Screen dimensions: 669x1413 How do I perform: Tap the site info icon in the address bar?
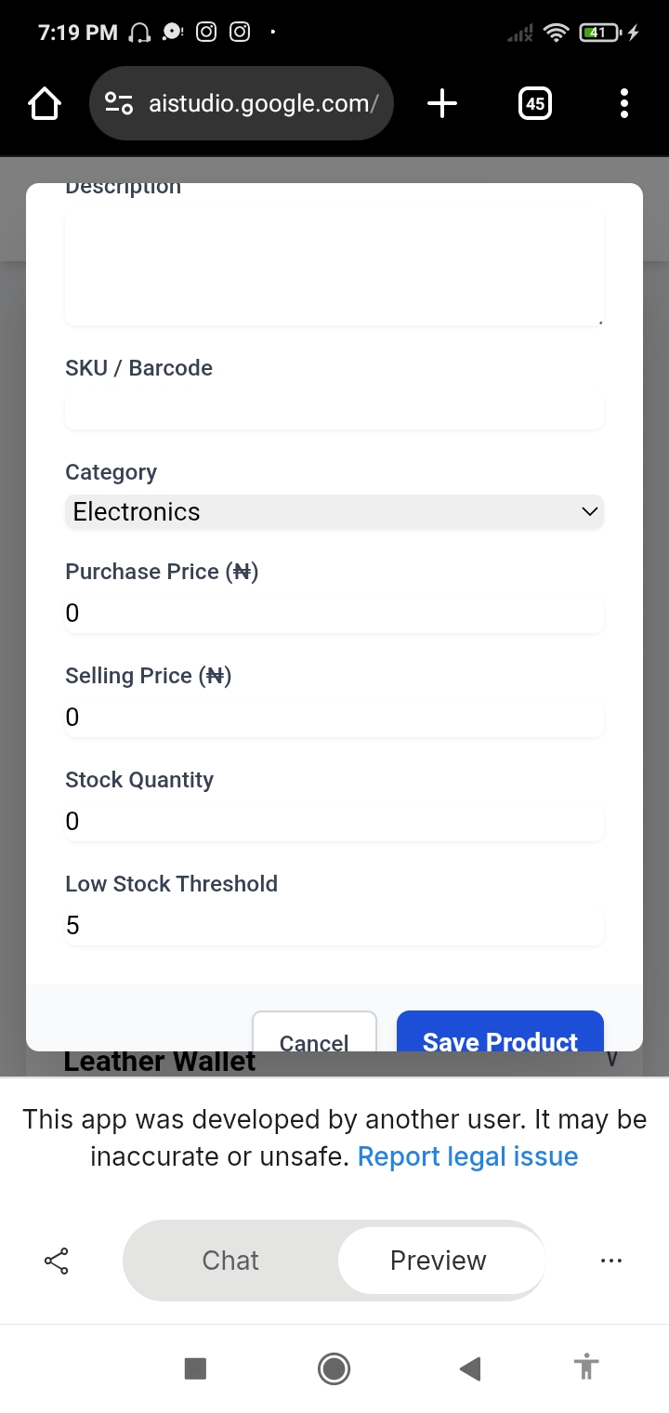click(119, 104)
